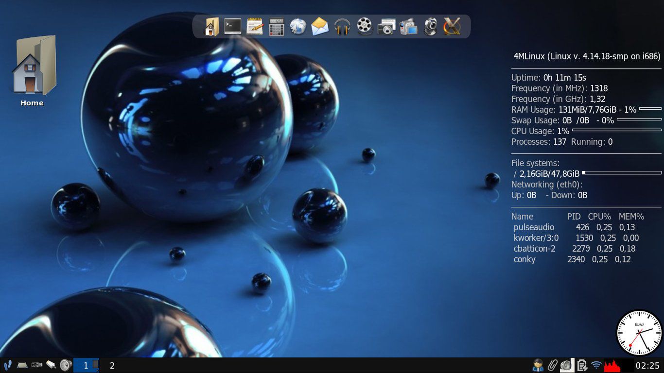Viewport: 664px width, 373px height.
Task: Click the analog clock widget
Action: tap(639, 333)
